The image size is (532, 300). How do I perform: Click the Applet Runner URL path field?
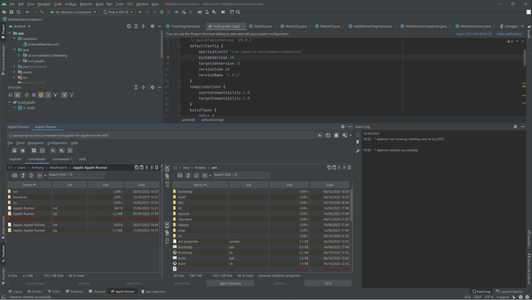point(161,135)
